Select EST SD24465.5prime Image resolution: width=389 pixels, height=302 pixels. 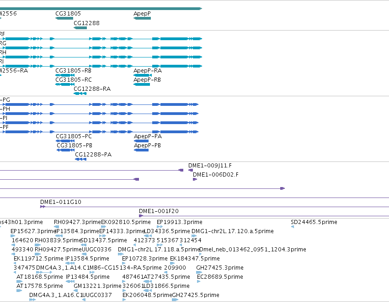click(314, 222)
